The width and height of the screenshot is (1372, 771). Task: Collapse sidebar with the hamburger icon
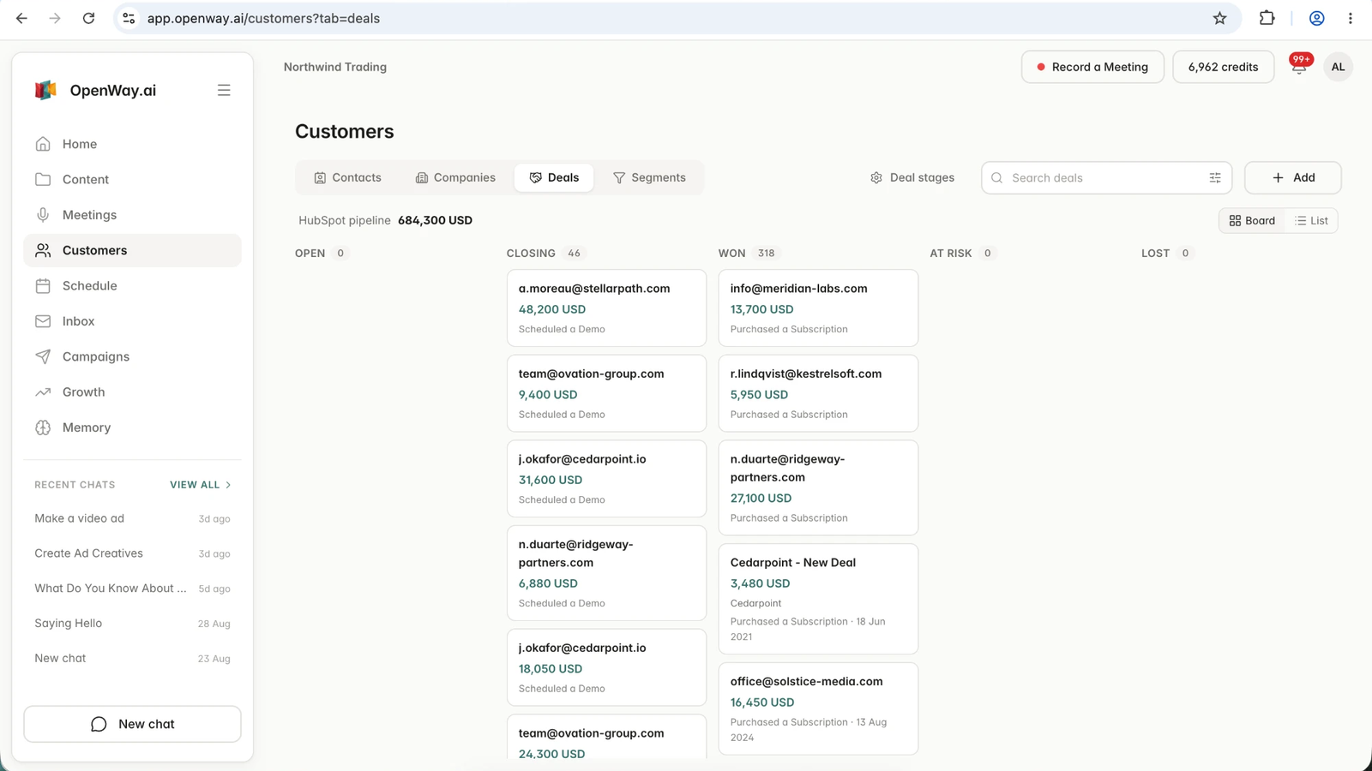(x=224, y=90)
